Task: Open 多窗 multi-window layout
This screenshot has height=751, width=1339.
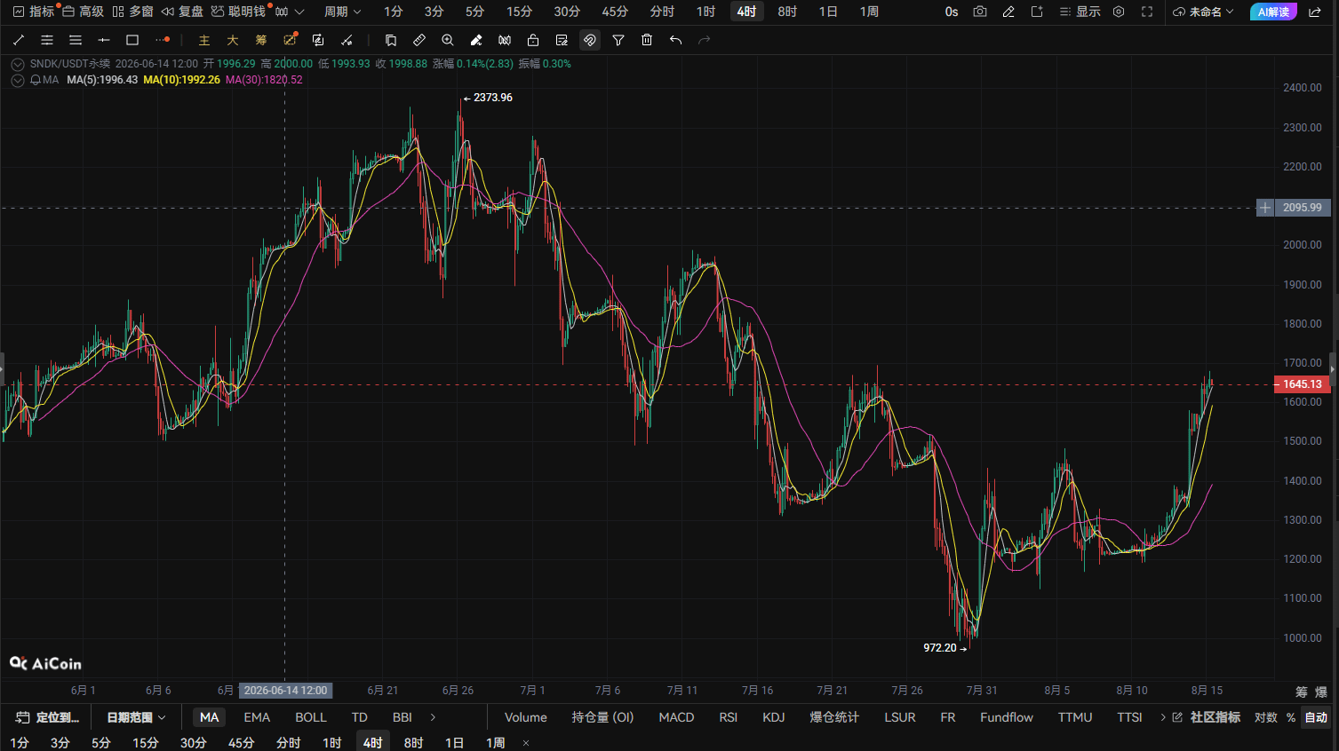Action: click(132, 12)
